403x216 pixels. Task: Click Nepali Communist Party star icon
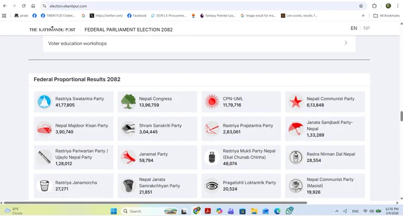296,101
